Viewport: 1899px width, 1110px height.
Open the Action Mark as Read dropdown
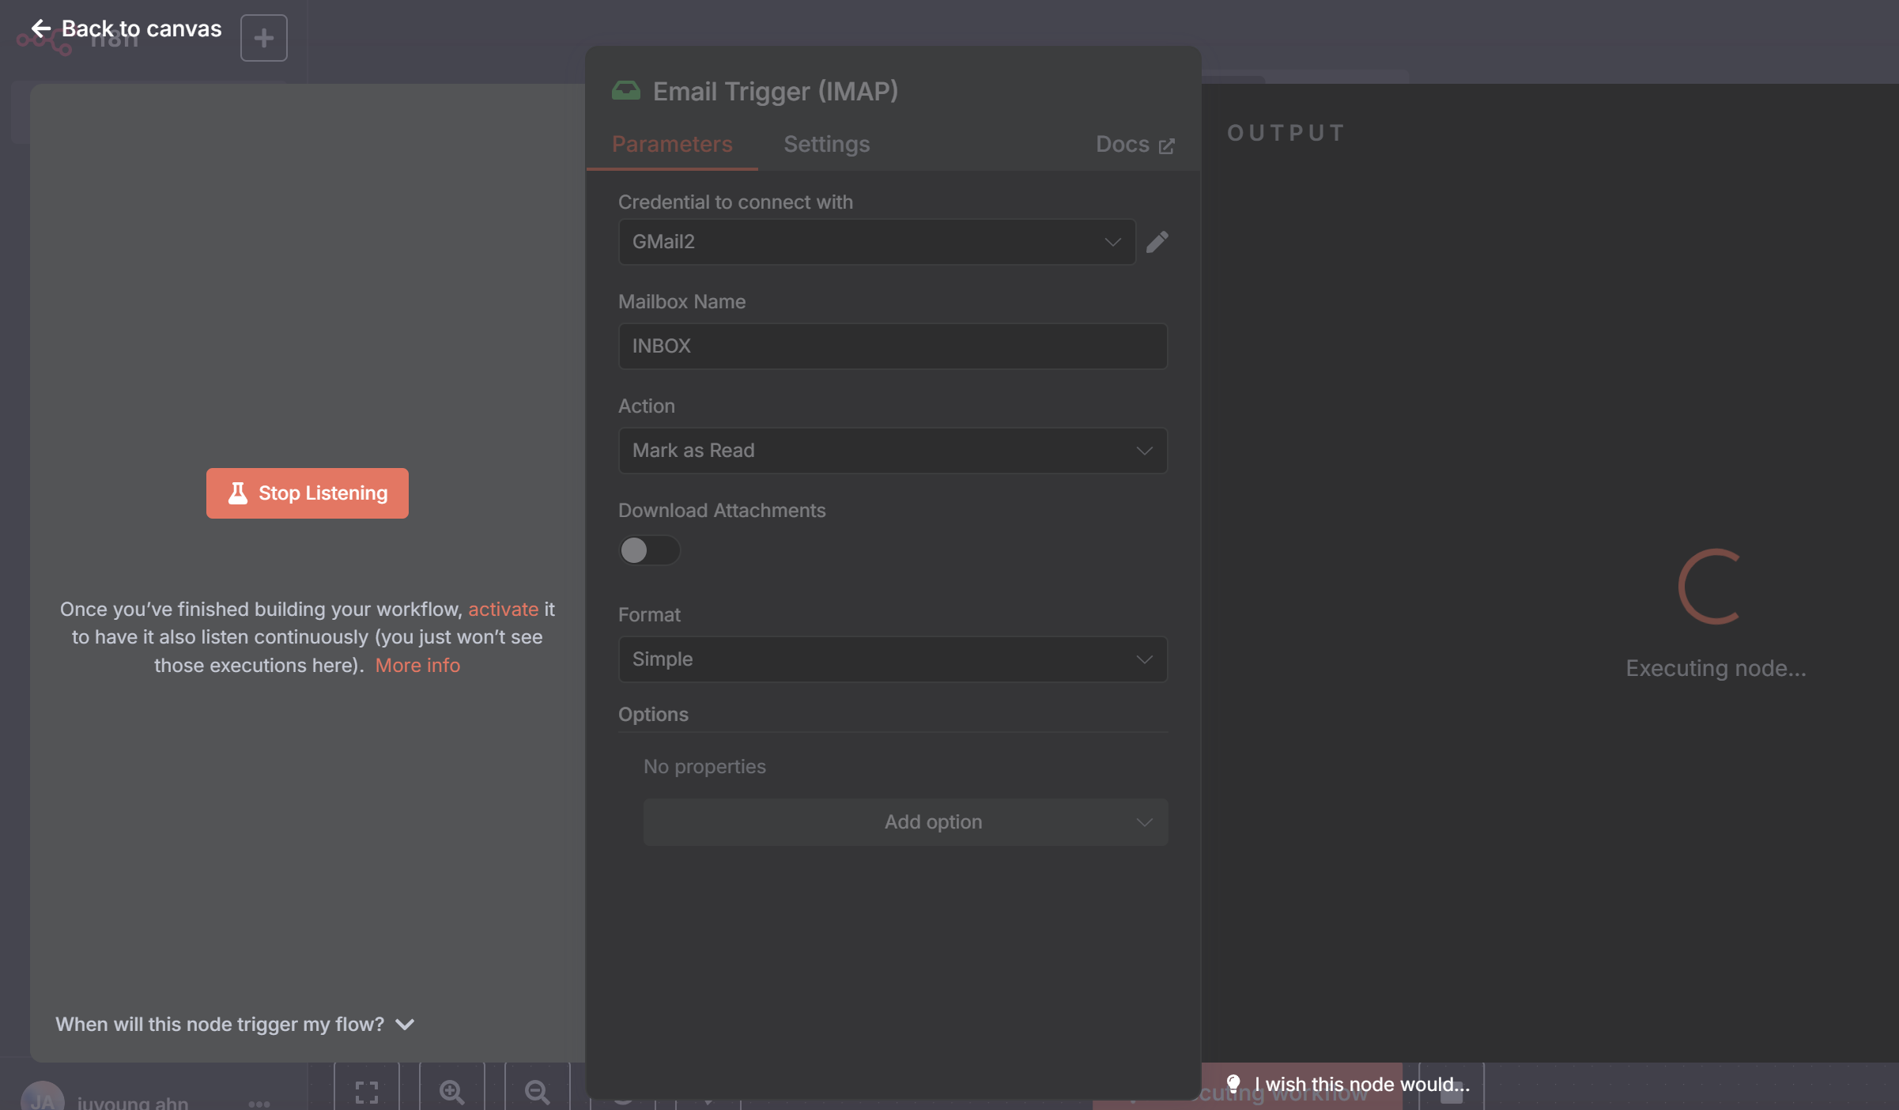pos(893,451)
